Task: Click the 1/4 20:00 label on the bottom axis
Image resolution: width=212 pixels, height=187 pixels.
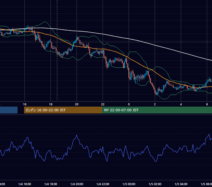Action: click(77, 184)
